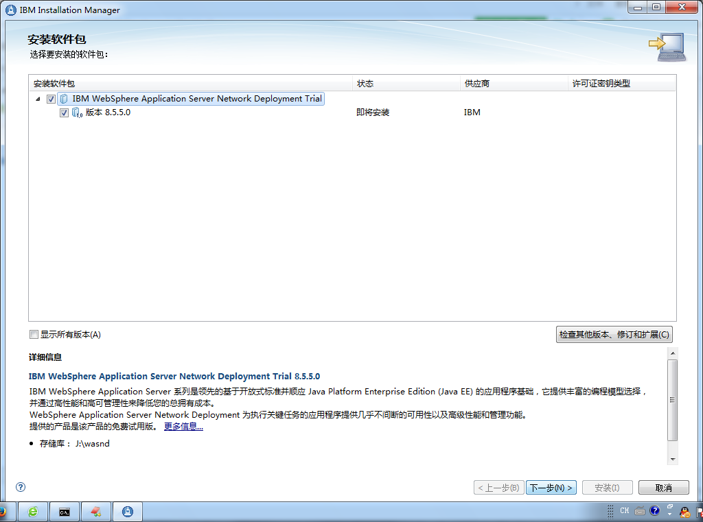The width and height of the screenshot is (703, 522).
Task: Click the package icon beside WebSphere Trial
Action: pyautogui.click(x=64, y=99)
